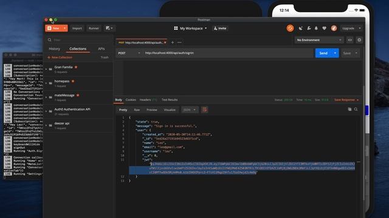Click the heart icon in header

[324, 28]
